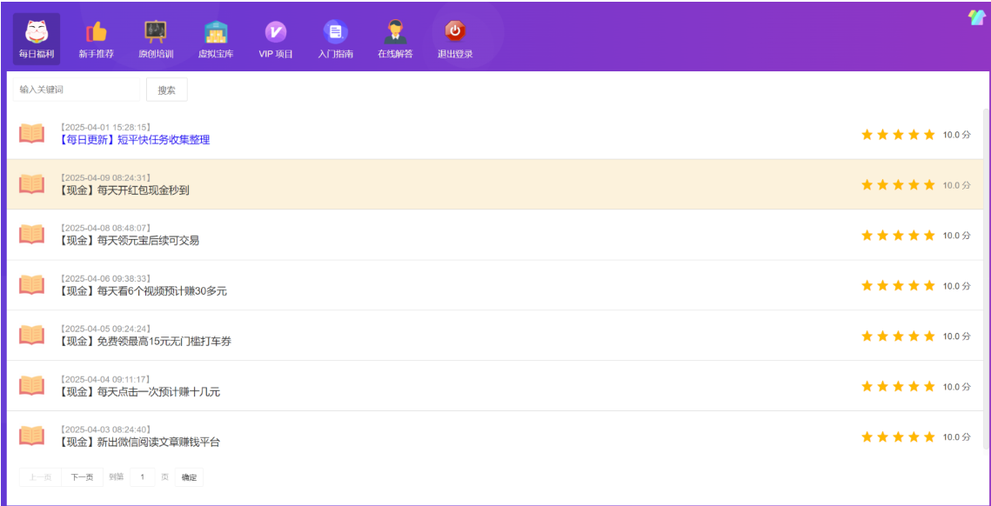Click the 退出登录 power icon
Screen dimensions: 991x506
pyautogui.click(x=455, y=32)
